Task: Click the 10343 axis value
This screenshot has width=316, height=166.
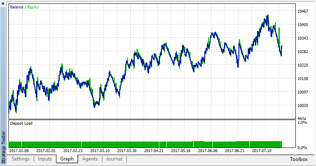Action: [x=303, y=38]
